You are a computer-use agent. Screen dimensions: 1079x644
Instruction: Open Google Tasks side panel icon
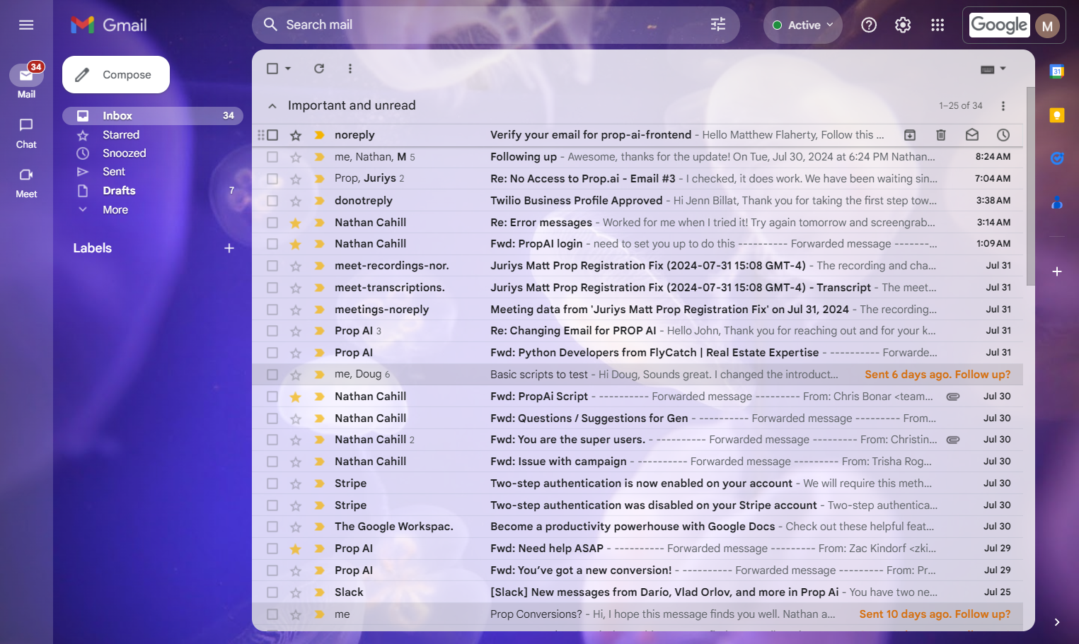click(1057, 158)
